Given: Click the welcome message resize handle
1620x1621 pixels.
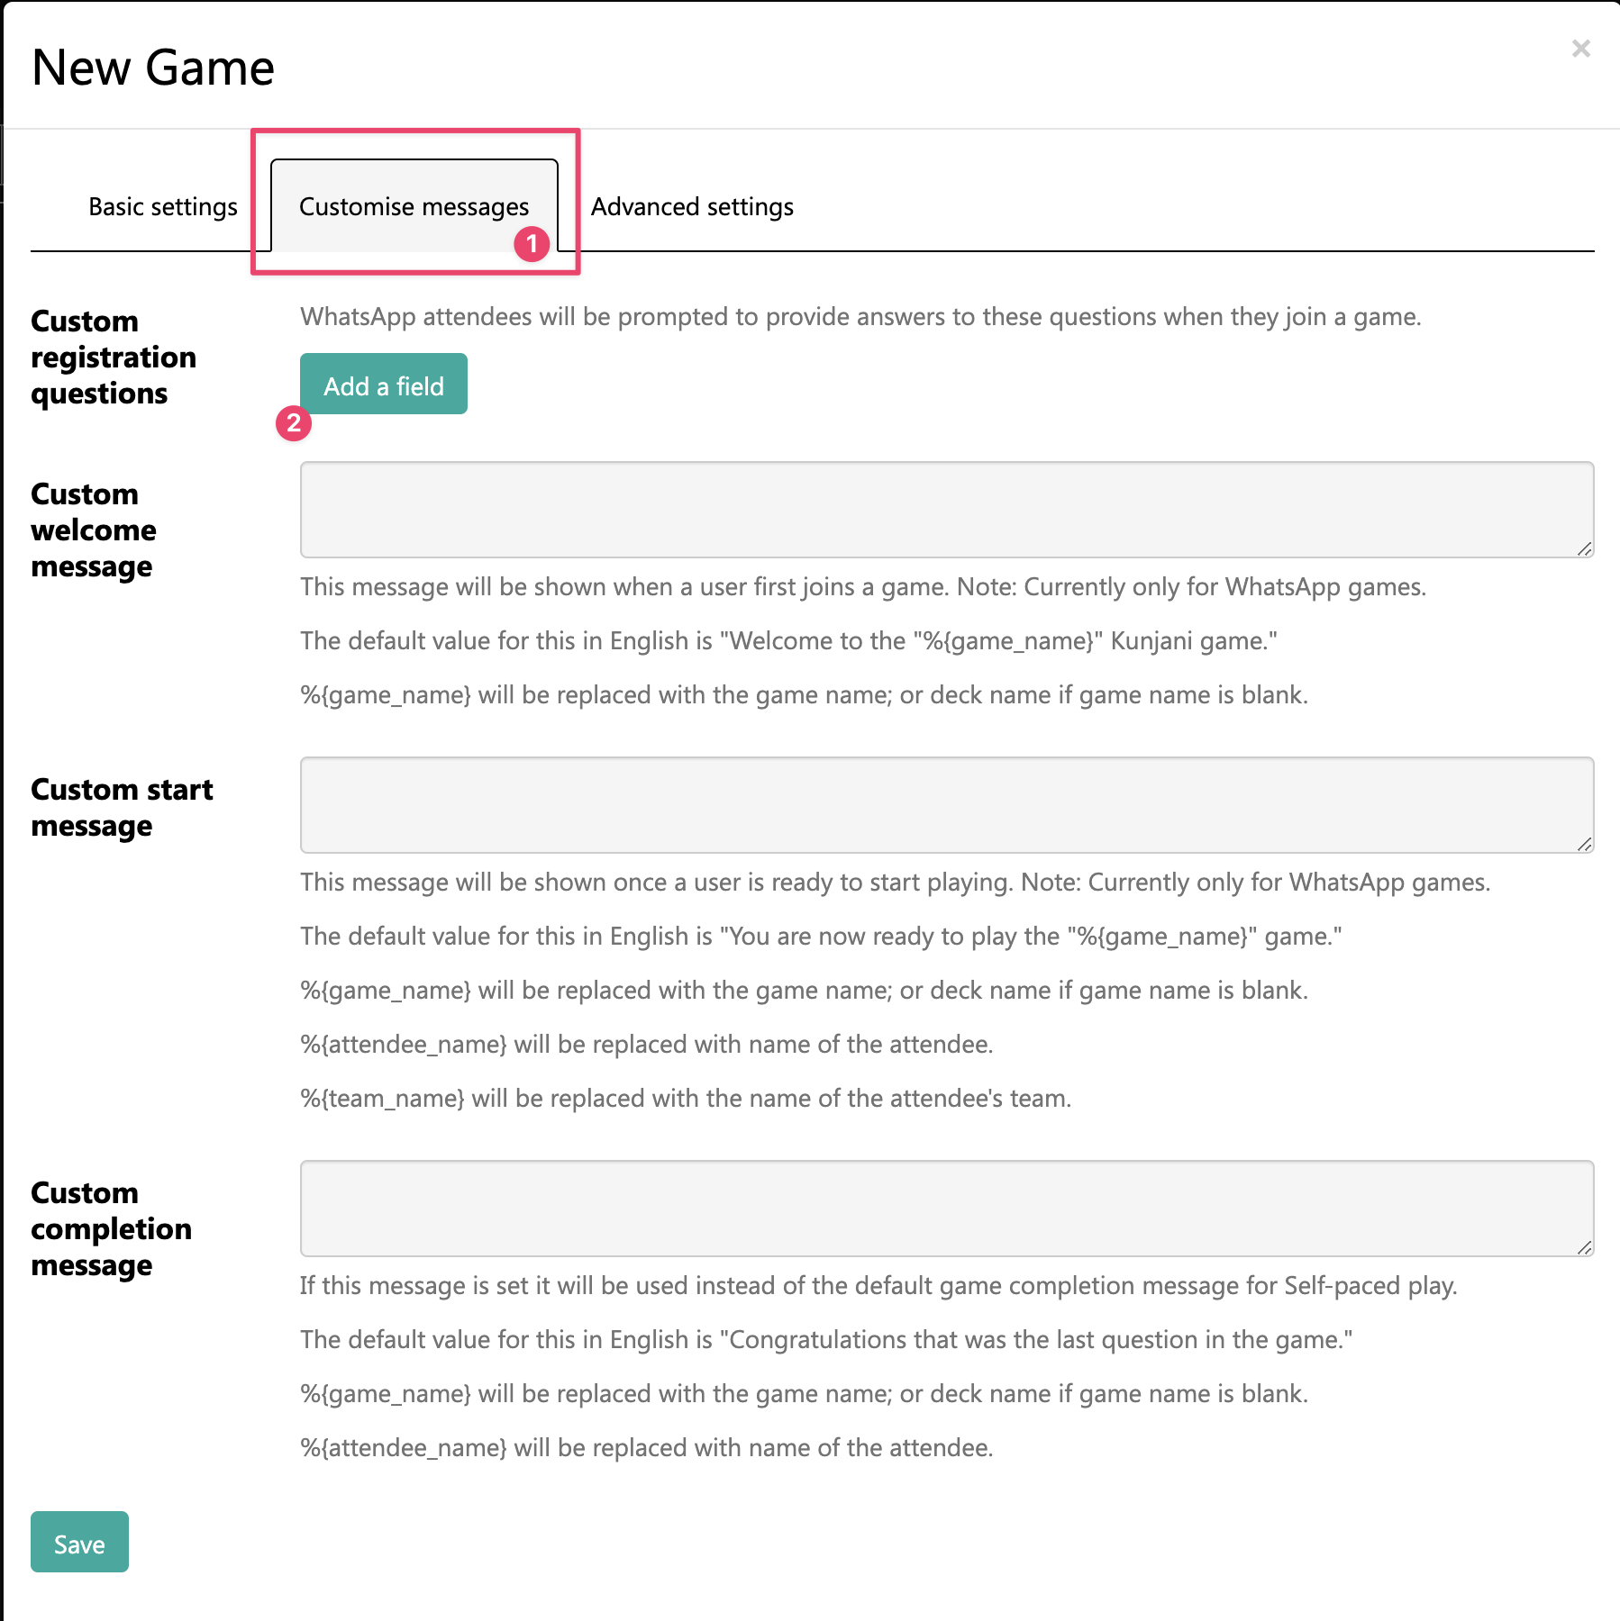Looking at the screenshot, I should 1585,548.
